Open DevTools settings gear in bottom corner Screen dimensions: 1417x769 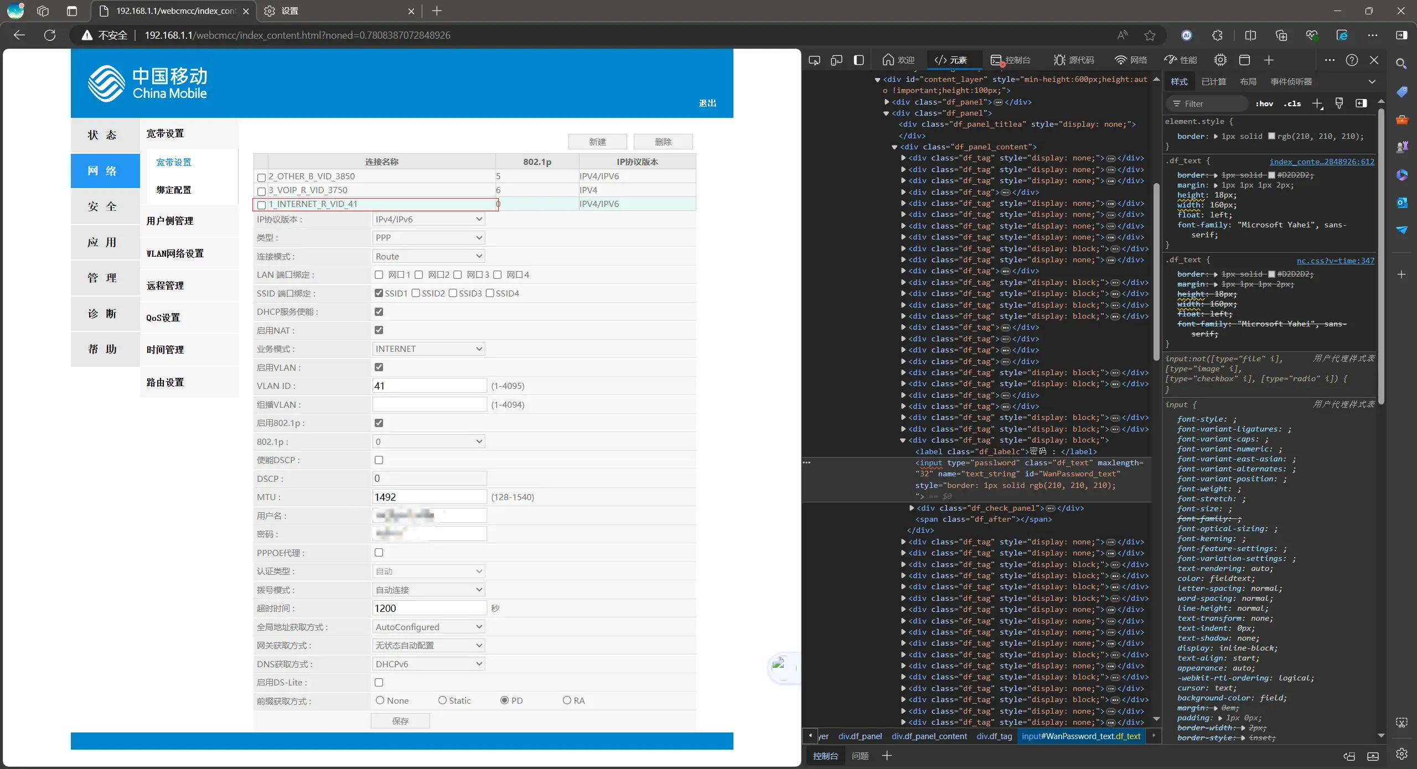pyautogui.click(x=1402, y=755)
